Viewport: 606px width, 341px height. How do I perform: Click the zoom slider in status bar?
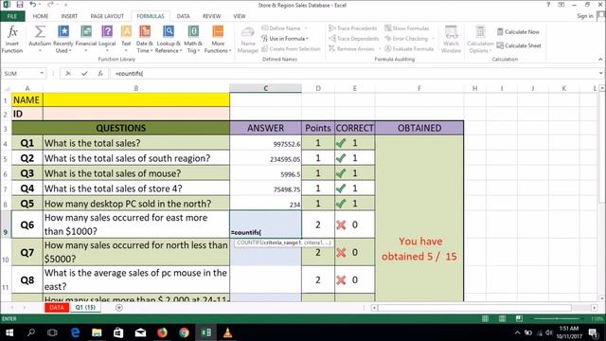click(x=557, y=318)
